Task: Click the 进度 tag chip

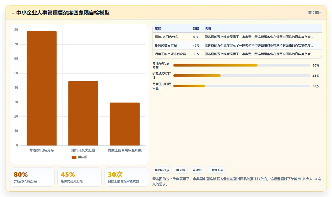Action: (x=197, y=170)
